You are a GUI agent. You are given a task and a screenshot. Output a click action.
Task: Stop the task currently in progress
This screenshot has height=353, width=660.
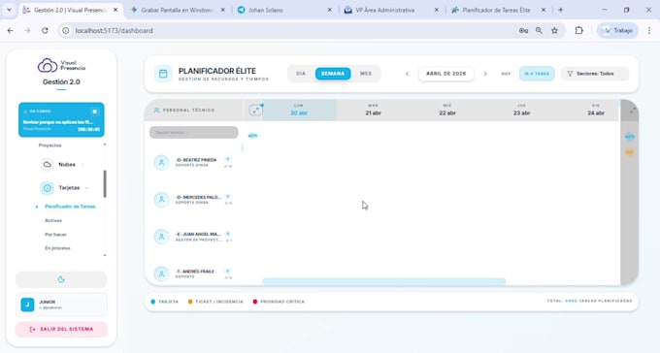95,112
